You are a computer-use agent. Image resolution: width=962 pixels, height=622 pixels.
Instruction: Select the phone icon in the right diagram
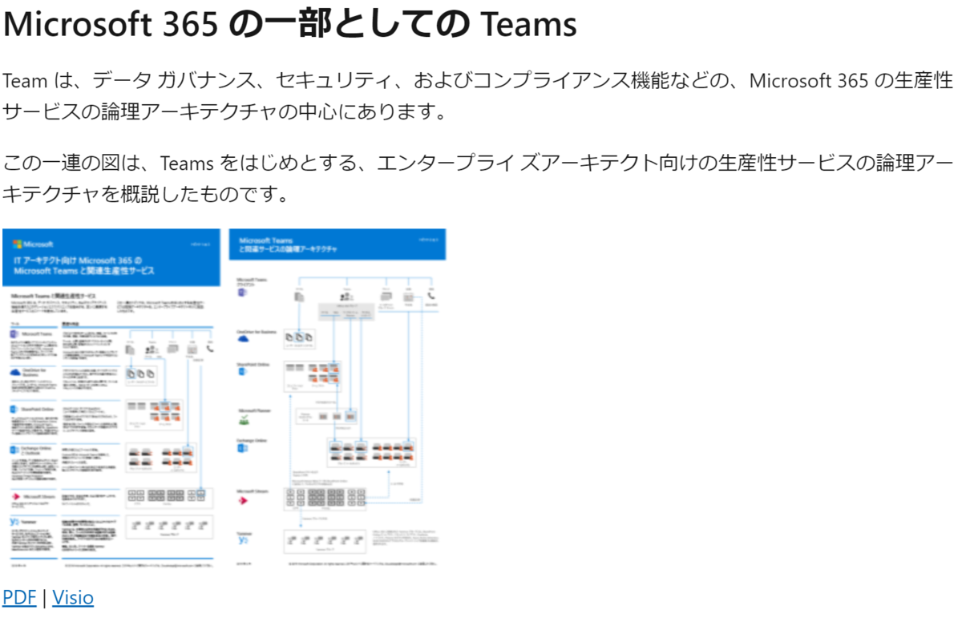click(x=430, y=297)
